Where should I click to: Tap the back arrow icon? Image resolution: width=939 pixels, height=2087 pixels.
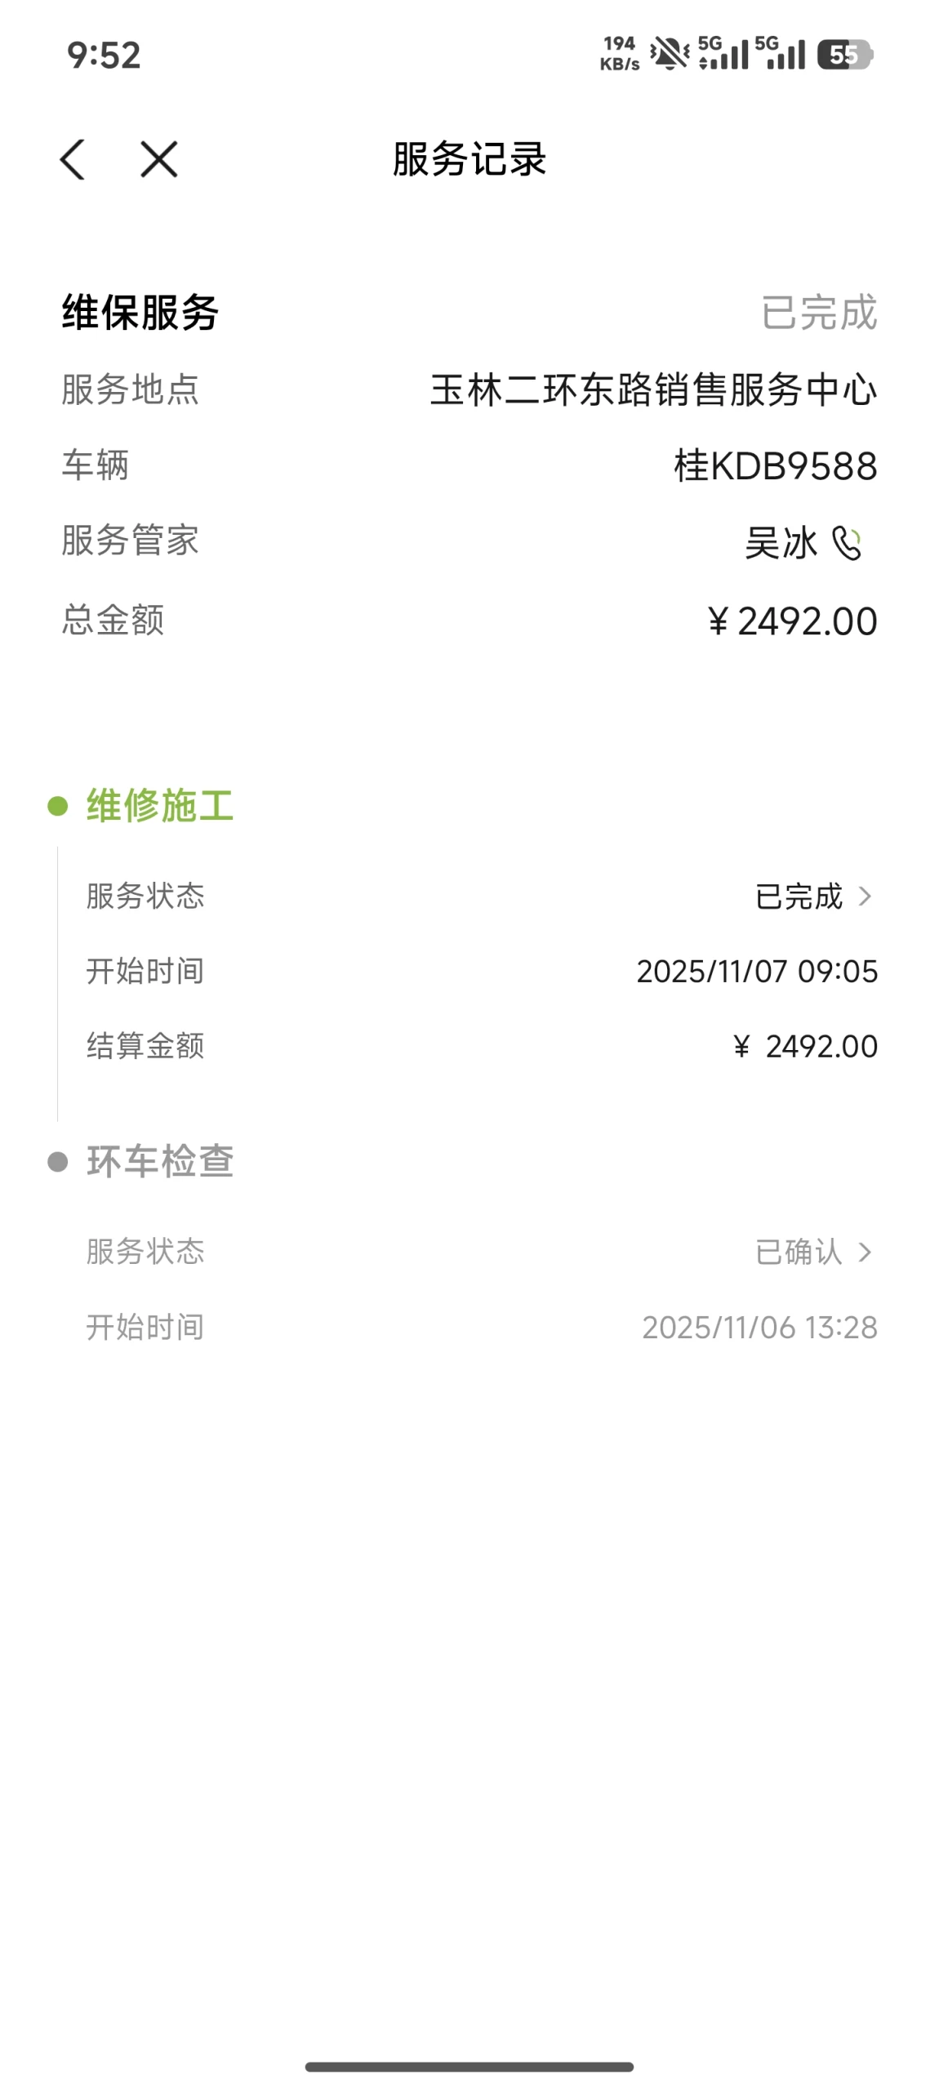(x=73, y=159)
